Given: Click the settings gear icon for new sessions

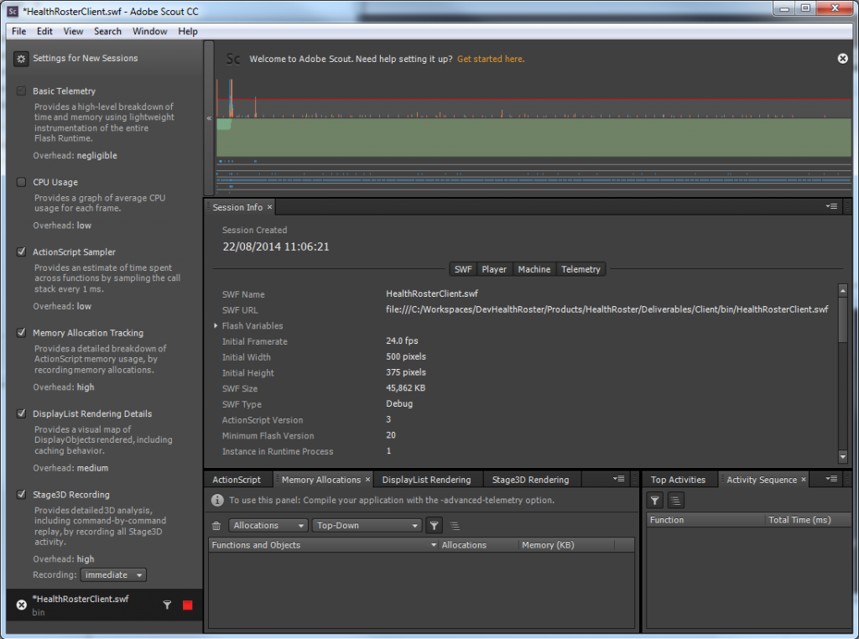Looking at the screenshot, I should coord(21,59).
